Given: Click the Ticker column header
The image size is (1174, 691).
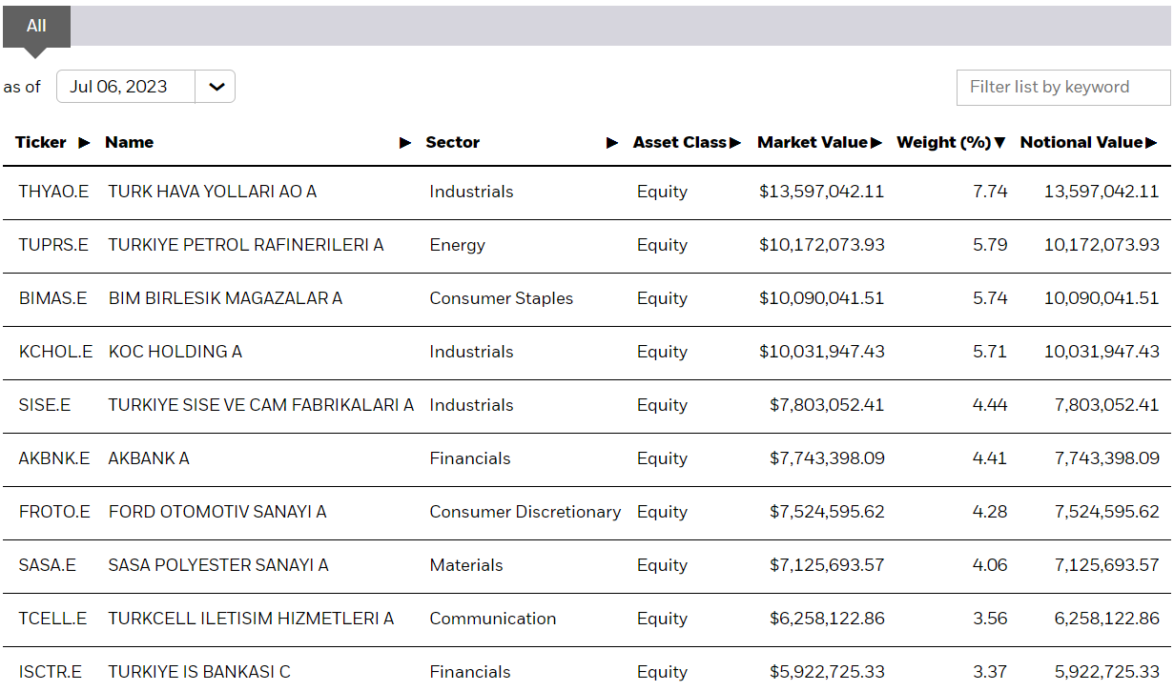Looking at the screenshot, I should [x=41, y=142].
